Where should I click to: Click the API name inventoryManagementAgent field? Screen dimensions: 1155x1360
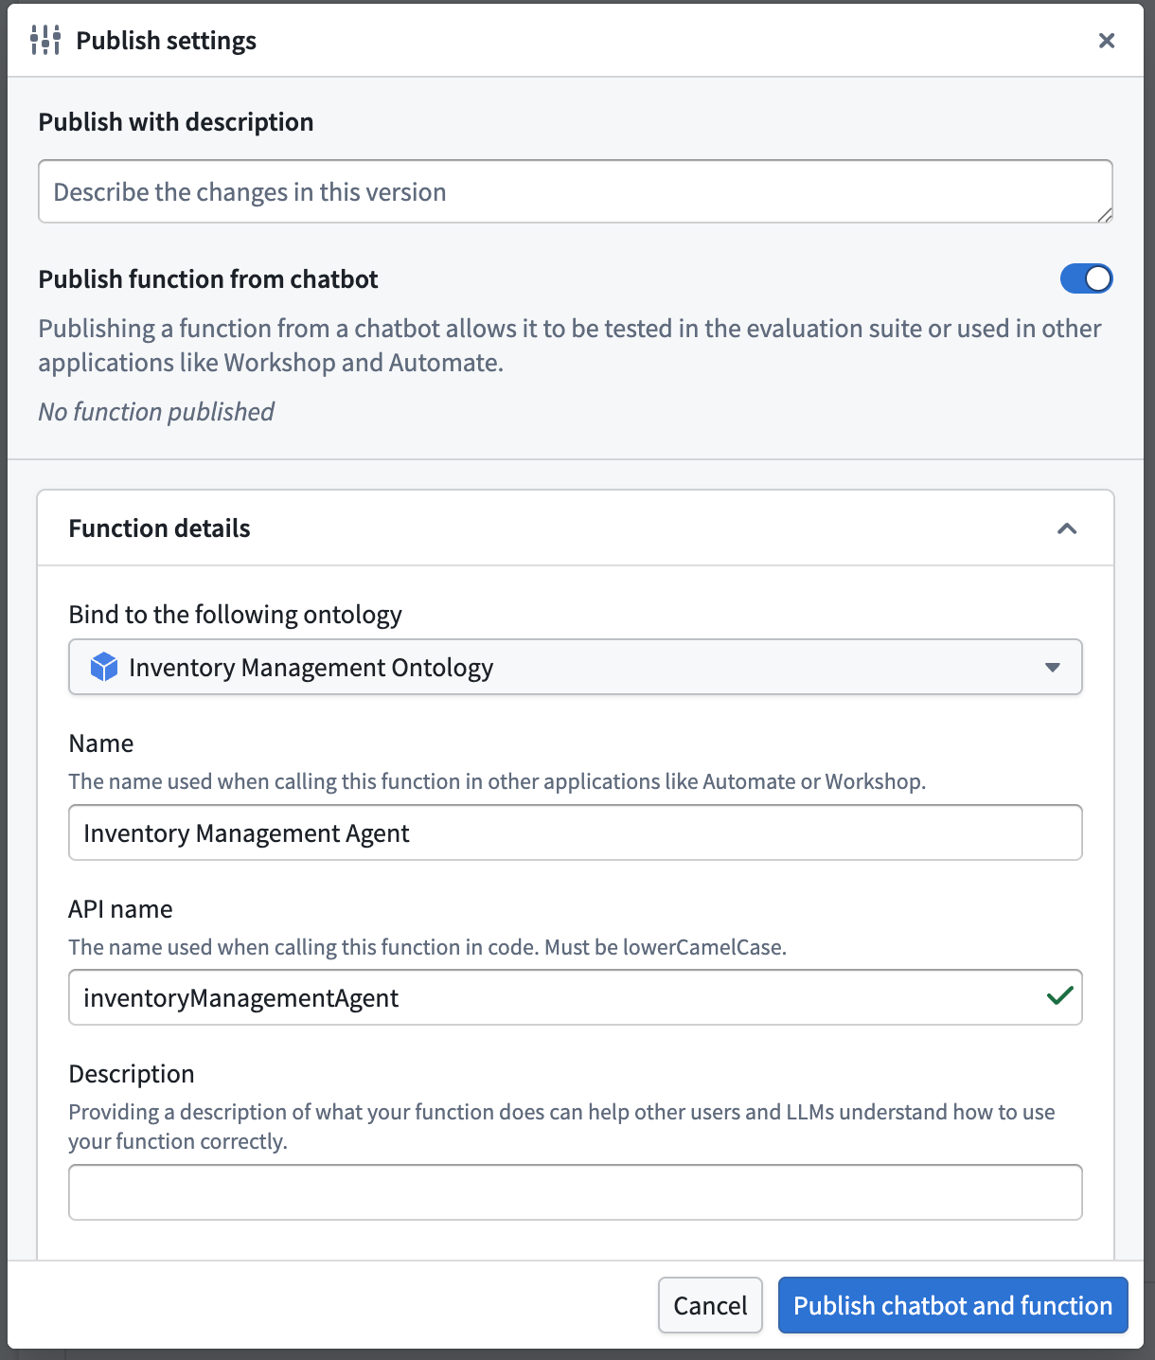pyautogui.click(x=576, y=997)
